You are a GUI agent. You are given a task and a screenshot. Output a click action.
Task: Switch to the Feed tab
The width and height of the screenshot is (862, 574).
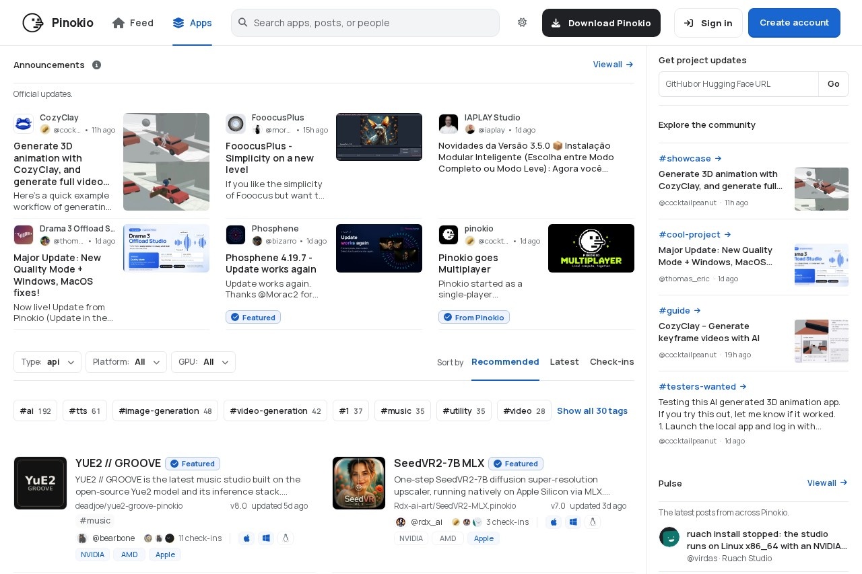133,23
